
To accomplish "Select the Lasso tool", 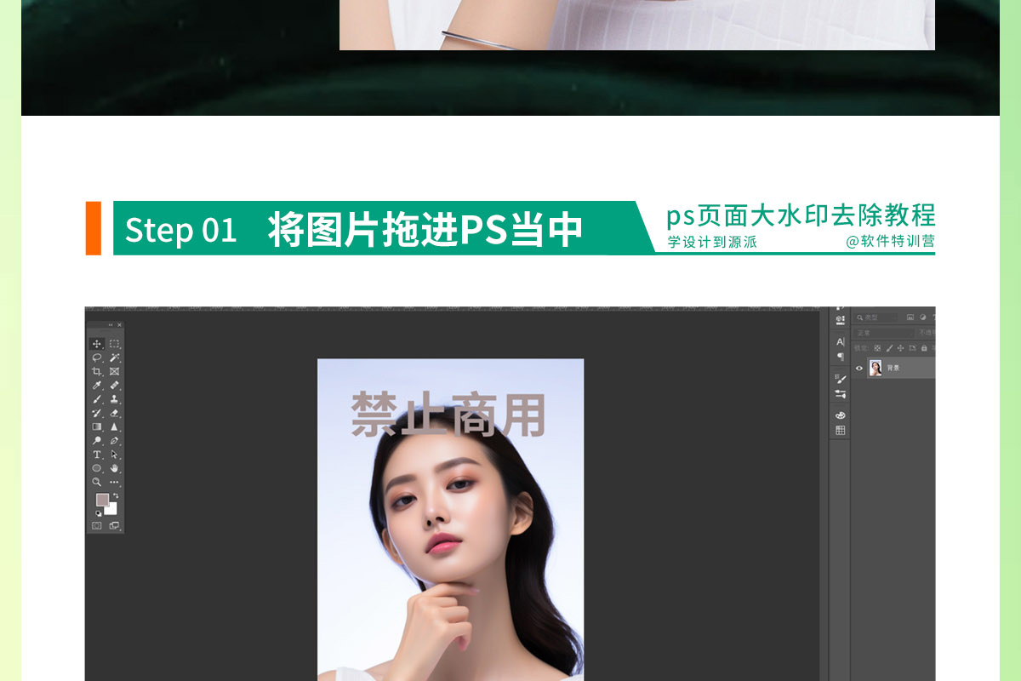I will [x=97, y=358].
